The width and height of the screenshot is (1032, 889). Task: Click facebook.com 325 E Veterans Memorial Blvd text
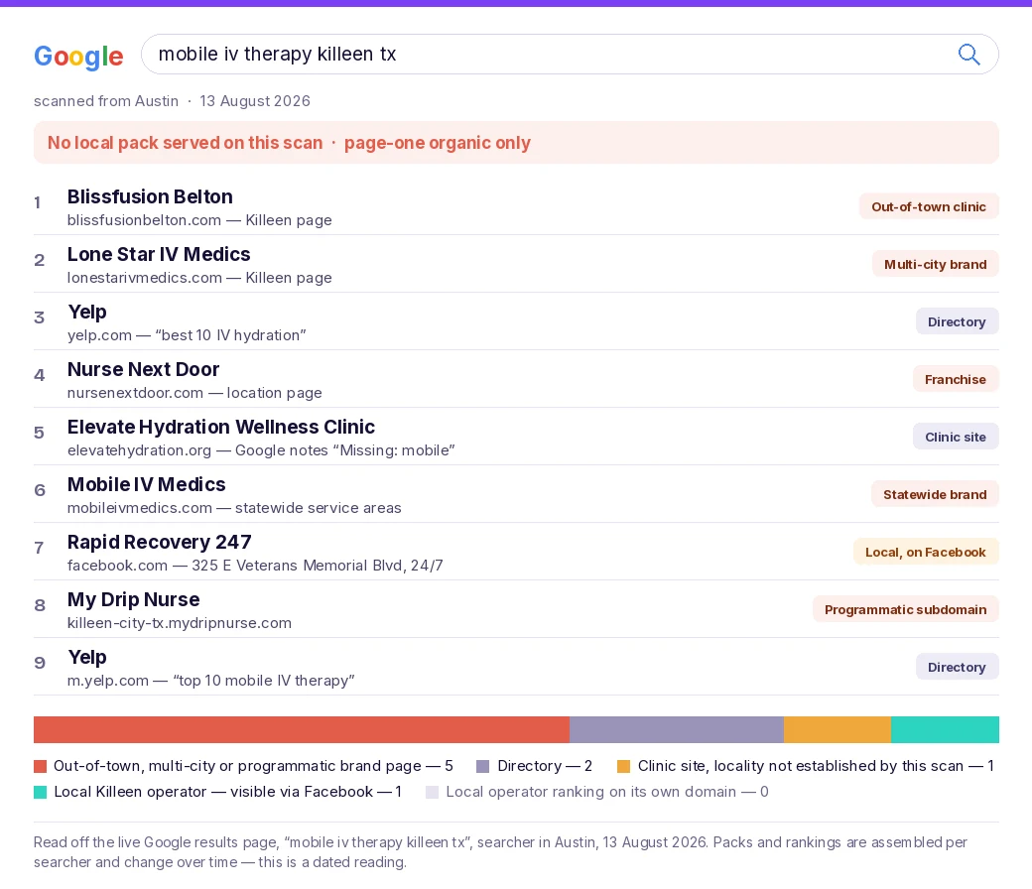pos(255,566)
